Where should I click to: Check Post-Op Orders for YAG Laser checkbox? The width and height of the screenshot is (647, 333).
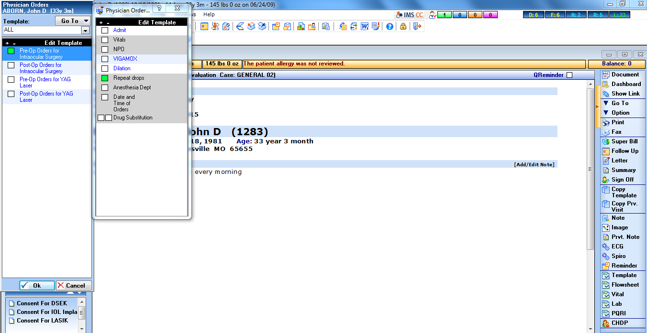(11, 94)
